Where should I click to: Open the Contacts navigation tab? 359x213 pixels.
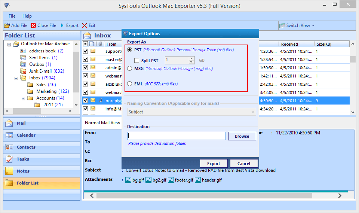coord(42,147)
